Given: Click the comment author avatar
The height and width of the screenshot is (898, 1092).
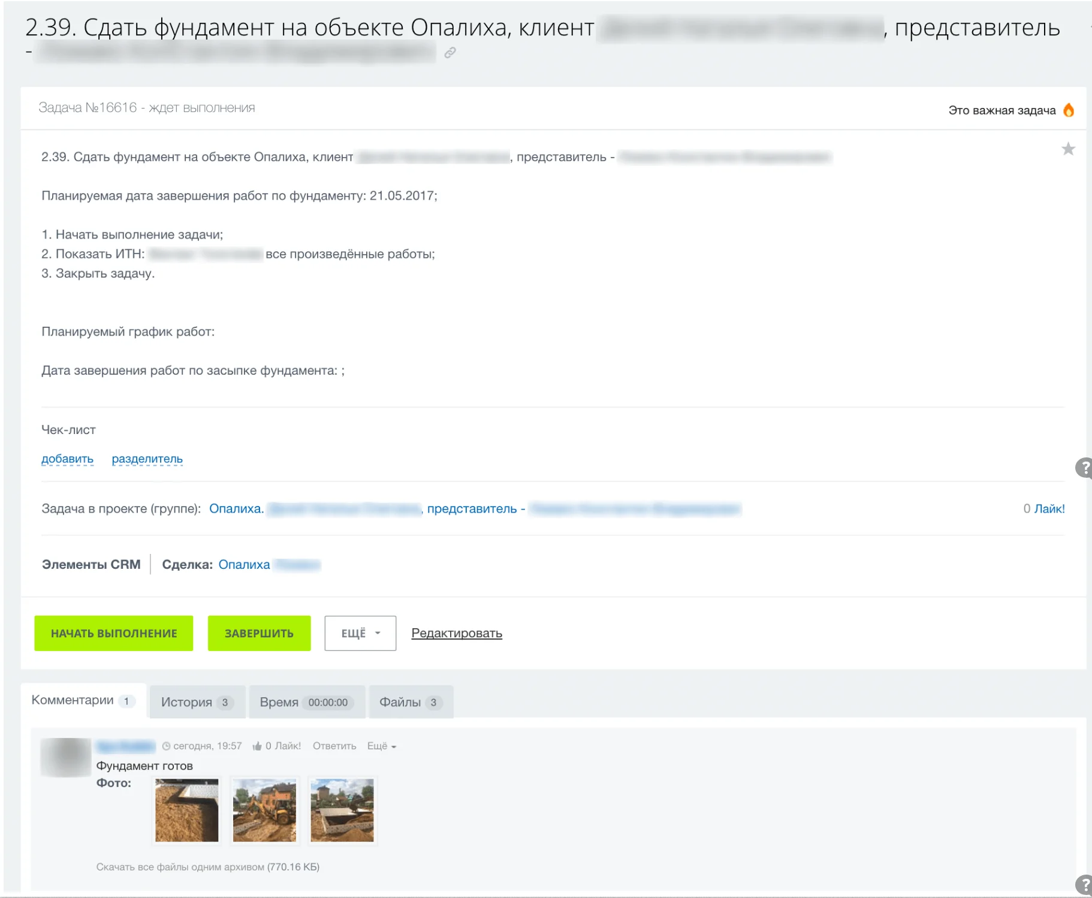Looking at the screenshot, I should [x=66, y=758].
